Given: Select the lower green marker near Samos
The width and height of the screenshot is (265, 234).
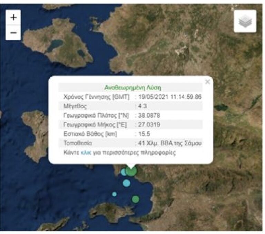Looking at the screenshot, I should click(x=136, y=199).
